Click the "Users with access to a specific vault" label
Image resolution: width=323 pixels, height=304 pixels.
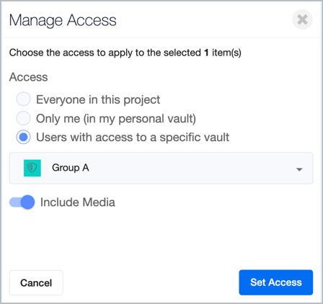133,138
